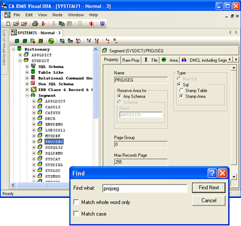Click the property pane scrollbar up arrow
The image size is (241, 226).
[234, 68]
